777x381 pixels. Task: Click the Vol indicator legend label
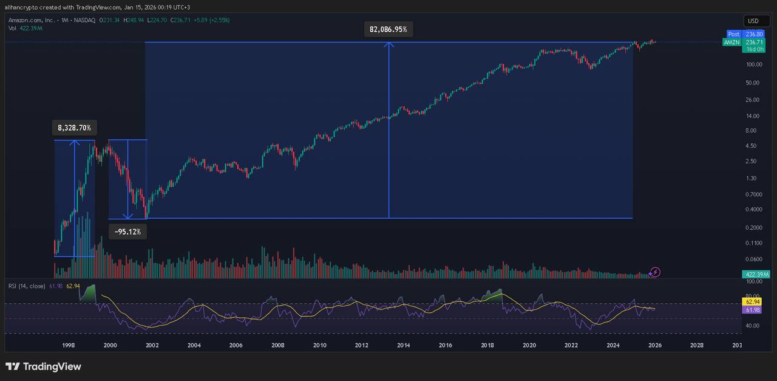tap(12, 28)
